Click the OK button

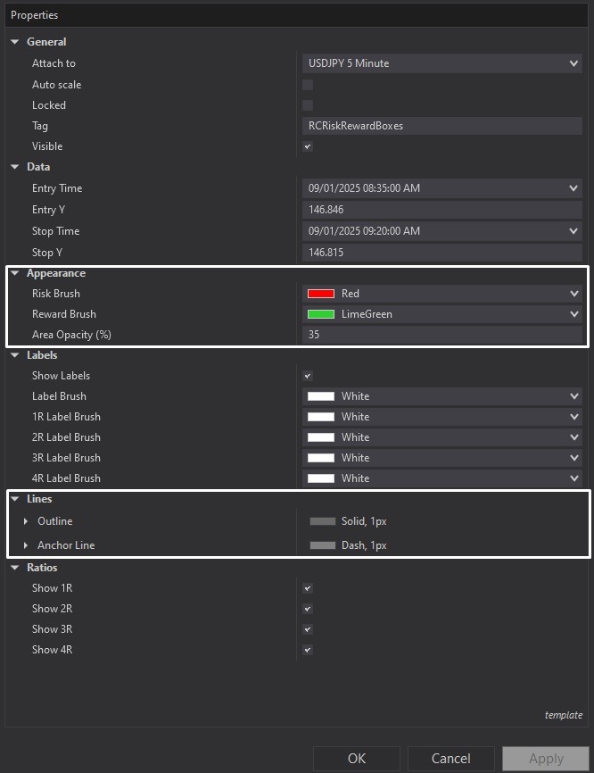(x=356, y=758)
